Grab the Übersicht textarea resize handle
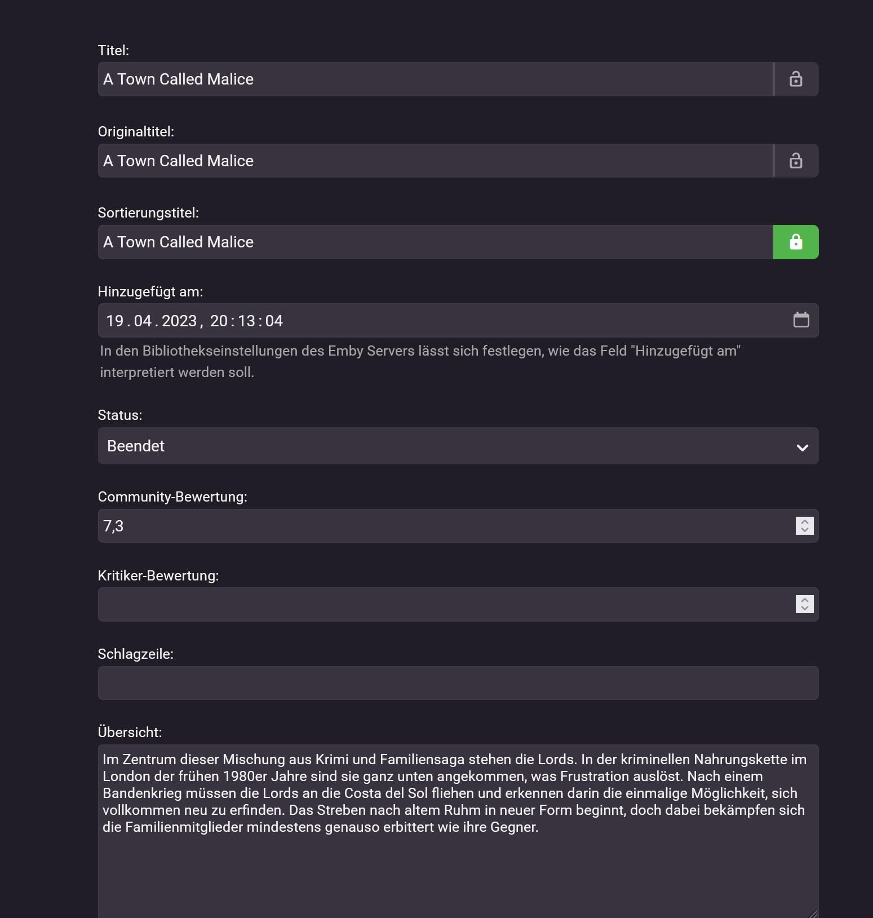Image resolution: width=873 pixels, height=918 pixels. [813, 914]
